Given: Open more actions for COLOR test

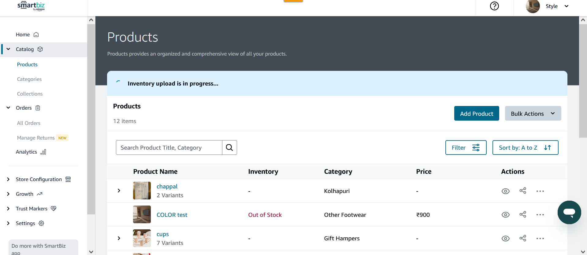Looking at the screenshot, I should point(540,215).
